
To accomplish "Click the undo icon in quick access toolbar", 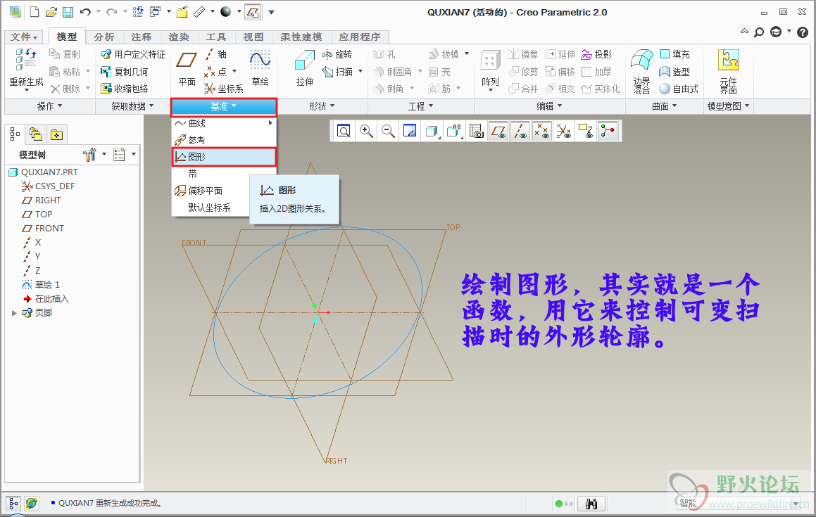I will (85, 12).
